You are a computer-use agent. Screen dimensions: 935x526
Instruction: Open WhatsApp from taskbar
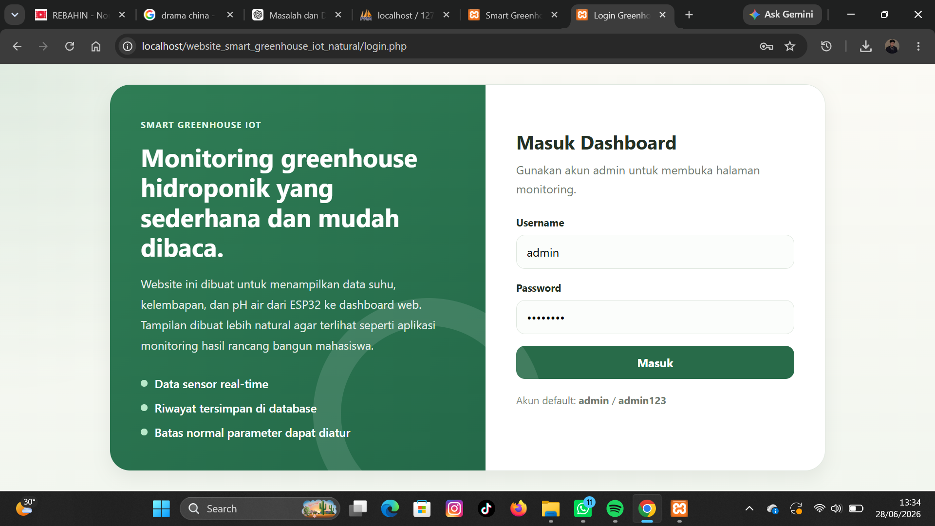[583, 508]
